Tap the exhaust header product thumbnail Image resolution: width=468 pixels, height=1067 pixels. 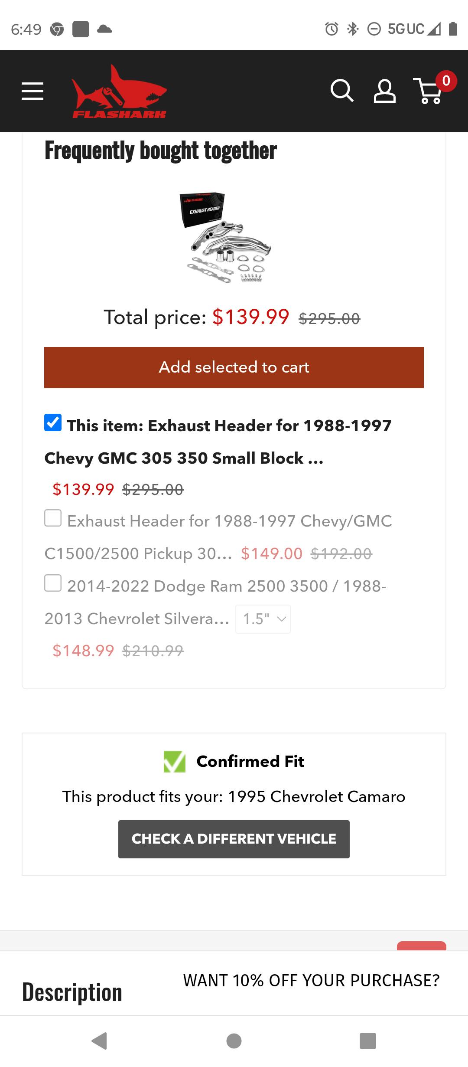click(225, 238)
